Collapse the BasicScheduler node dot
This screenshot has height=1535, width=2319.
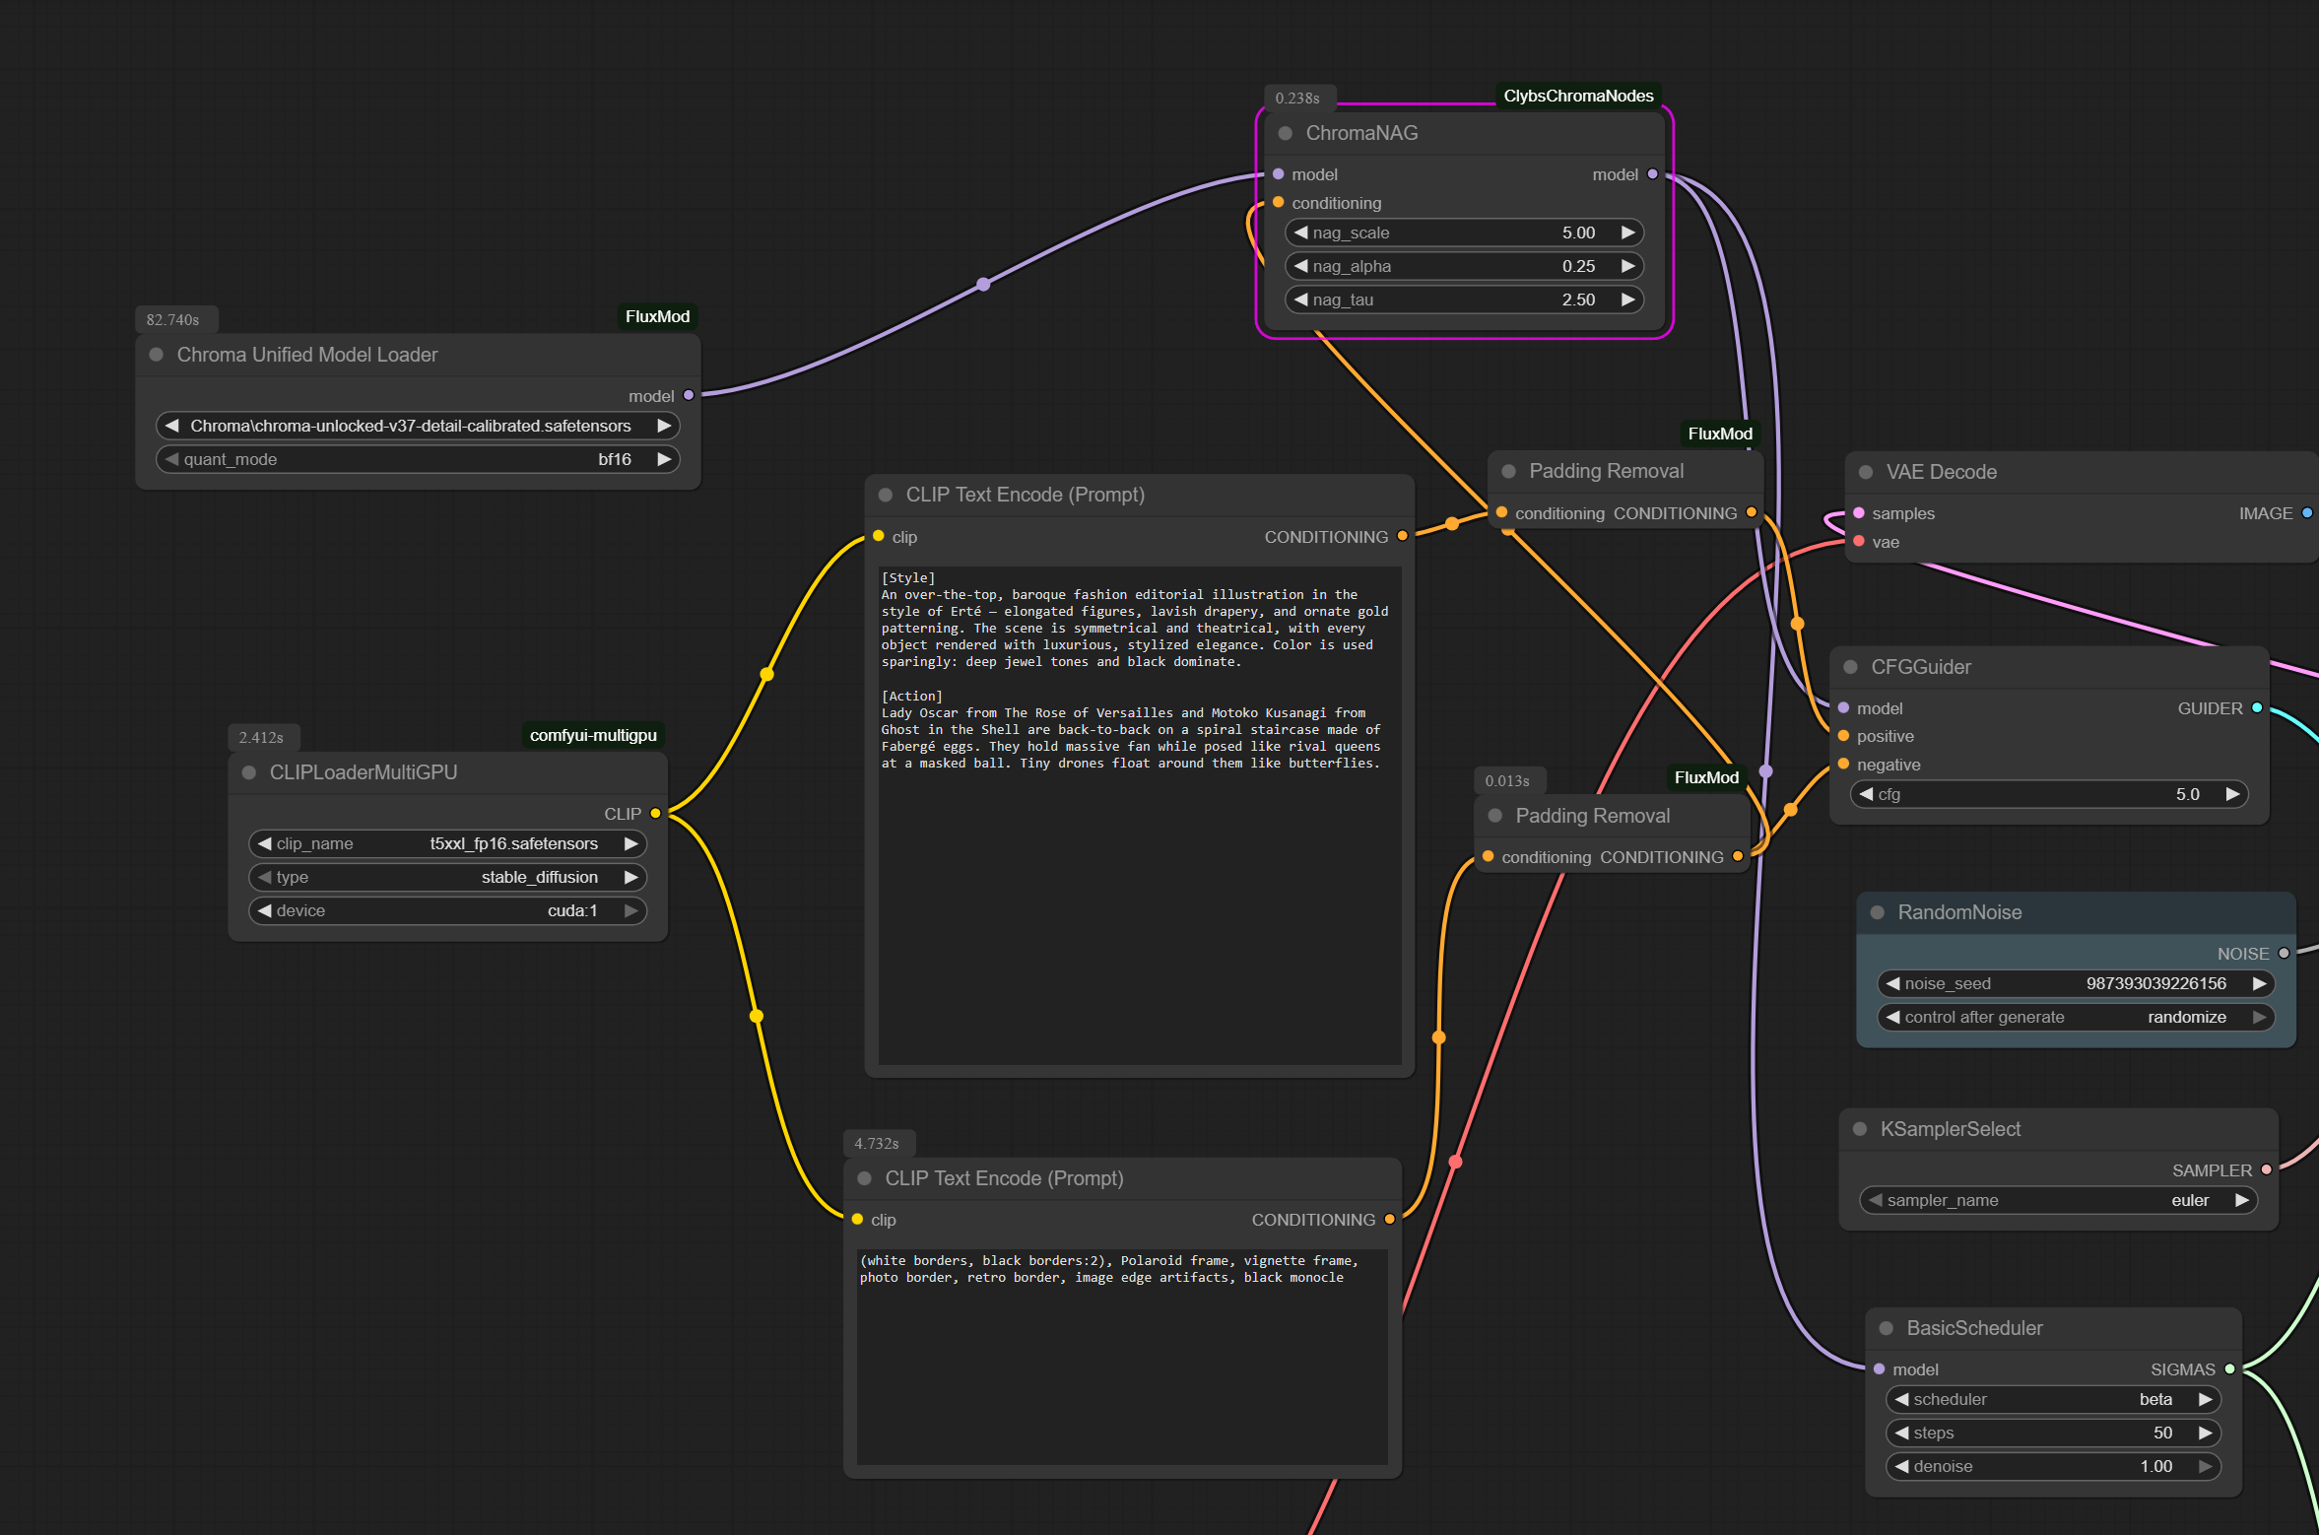click(1886, 1328)
